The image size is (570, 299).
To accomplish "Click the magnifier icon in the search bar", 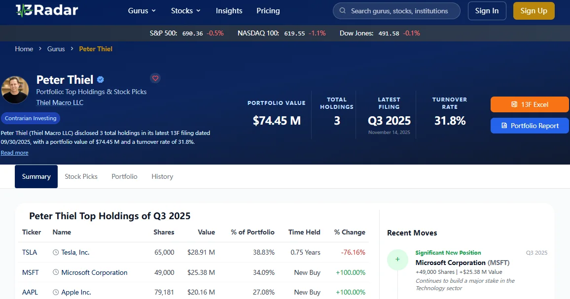I will tap(342, 11).
